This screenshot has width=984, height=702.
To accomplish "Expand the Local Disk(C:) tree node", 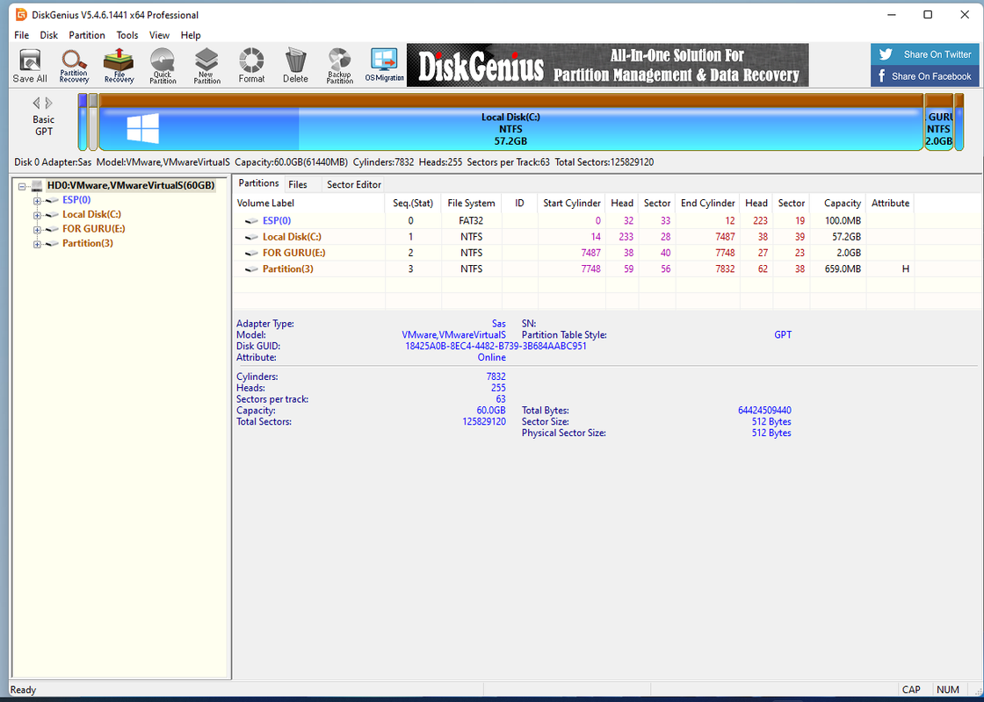I will point(37,215).
